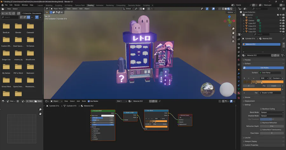
Task: Click the add material slot plus button
Action: [x=284, y=44]
